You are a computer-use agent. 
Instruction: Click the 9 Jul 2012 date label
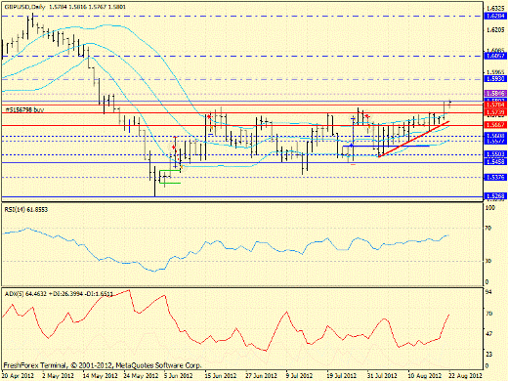click(x=300, y=375)
